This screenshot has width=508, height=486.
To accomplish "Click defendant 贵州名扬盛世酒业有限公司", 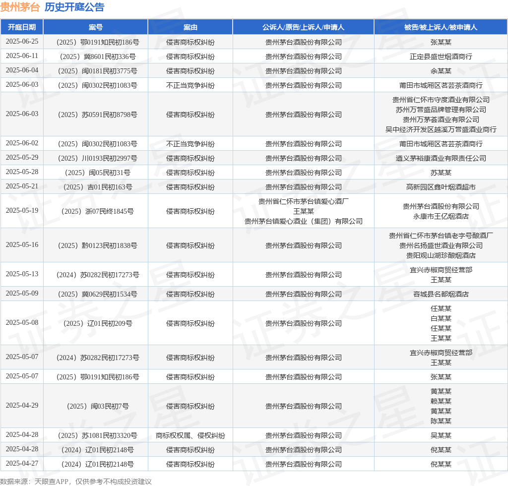I will click(441, 246).
